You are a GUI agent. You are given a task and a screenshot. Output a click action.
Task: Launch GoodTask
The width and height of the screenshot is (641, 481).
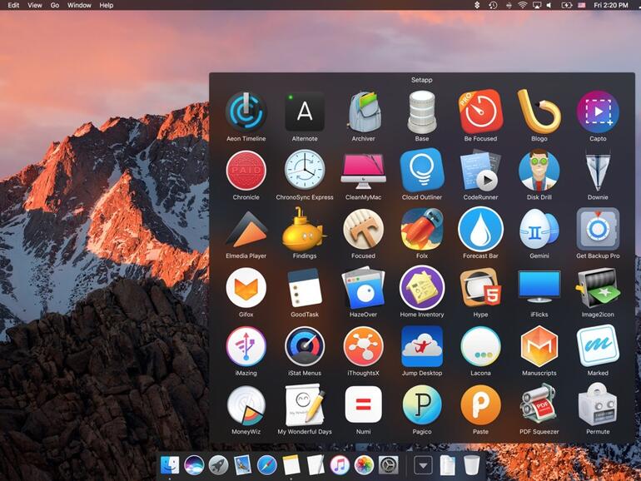(305, 288)
